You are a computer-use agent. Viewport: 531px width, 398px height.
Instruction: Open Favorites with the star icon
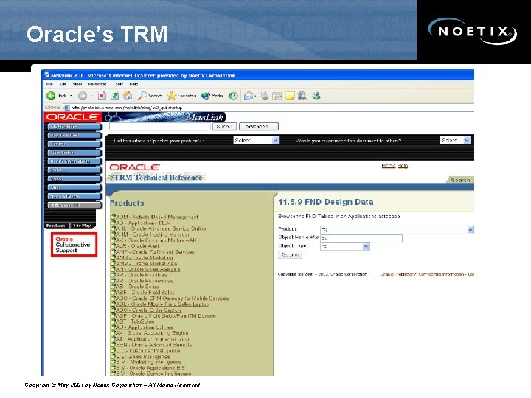pos(181,96)
